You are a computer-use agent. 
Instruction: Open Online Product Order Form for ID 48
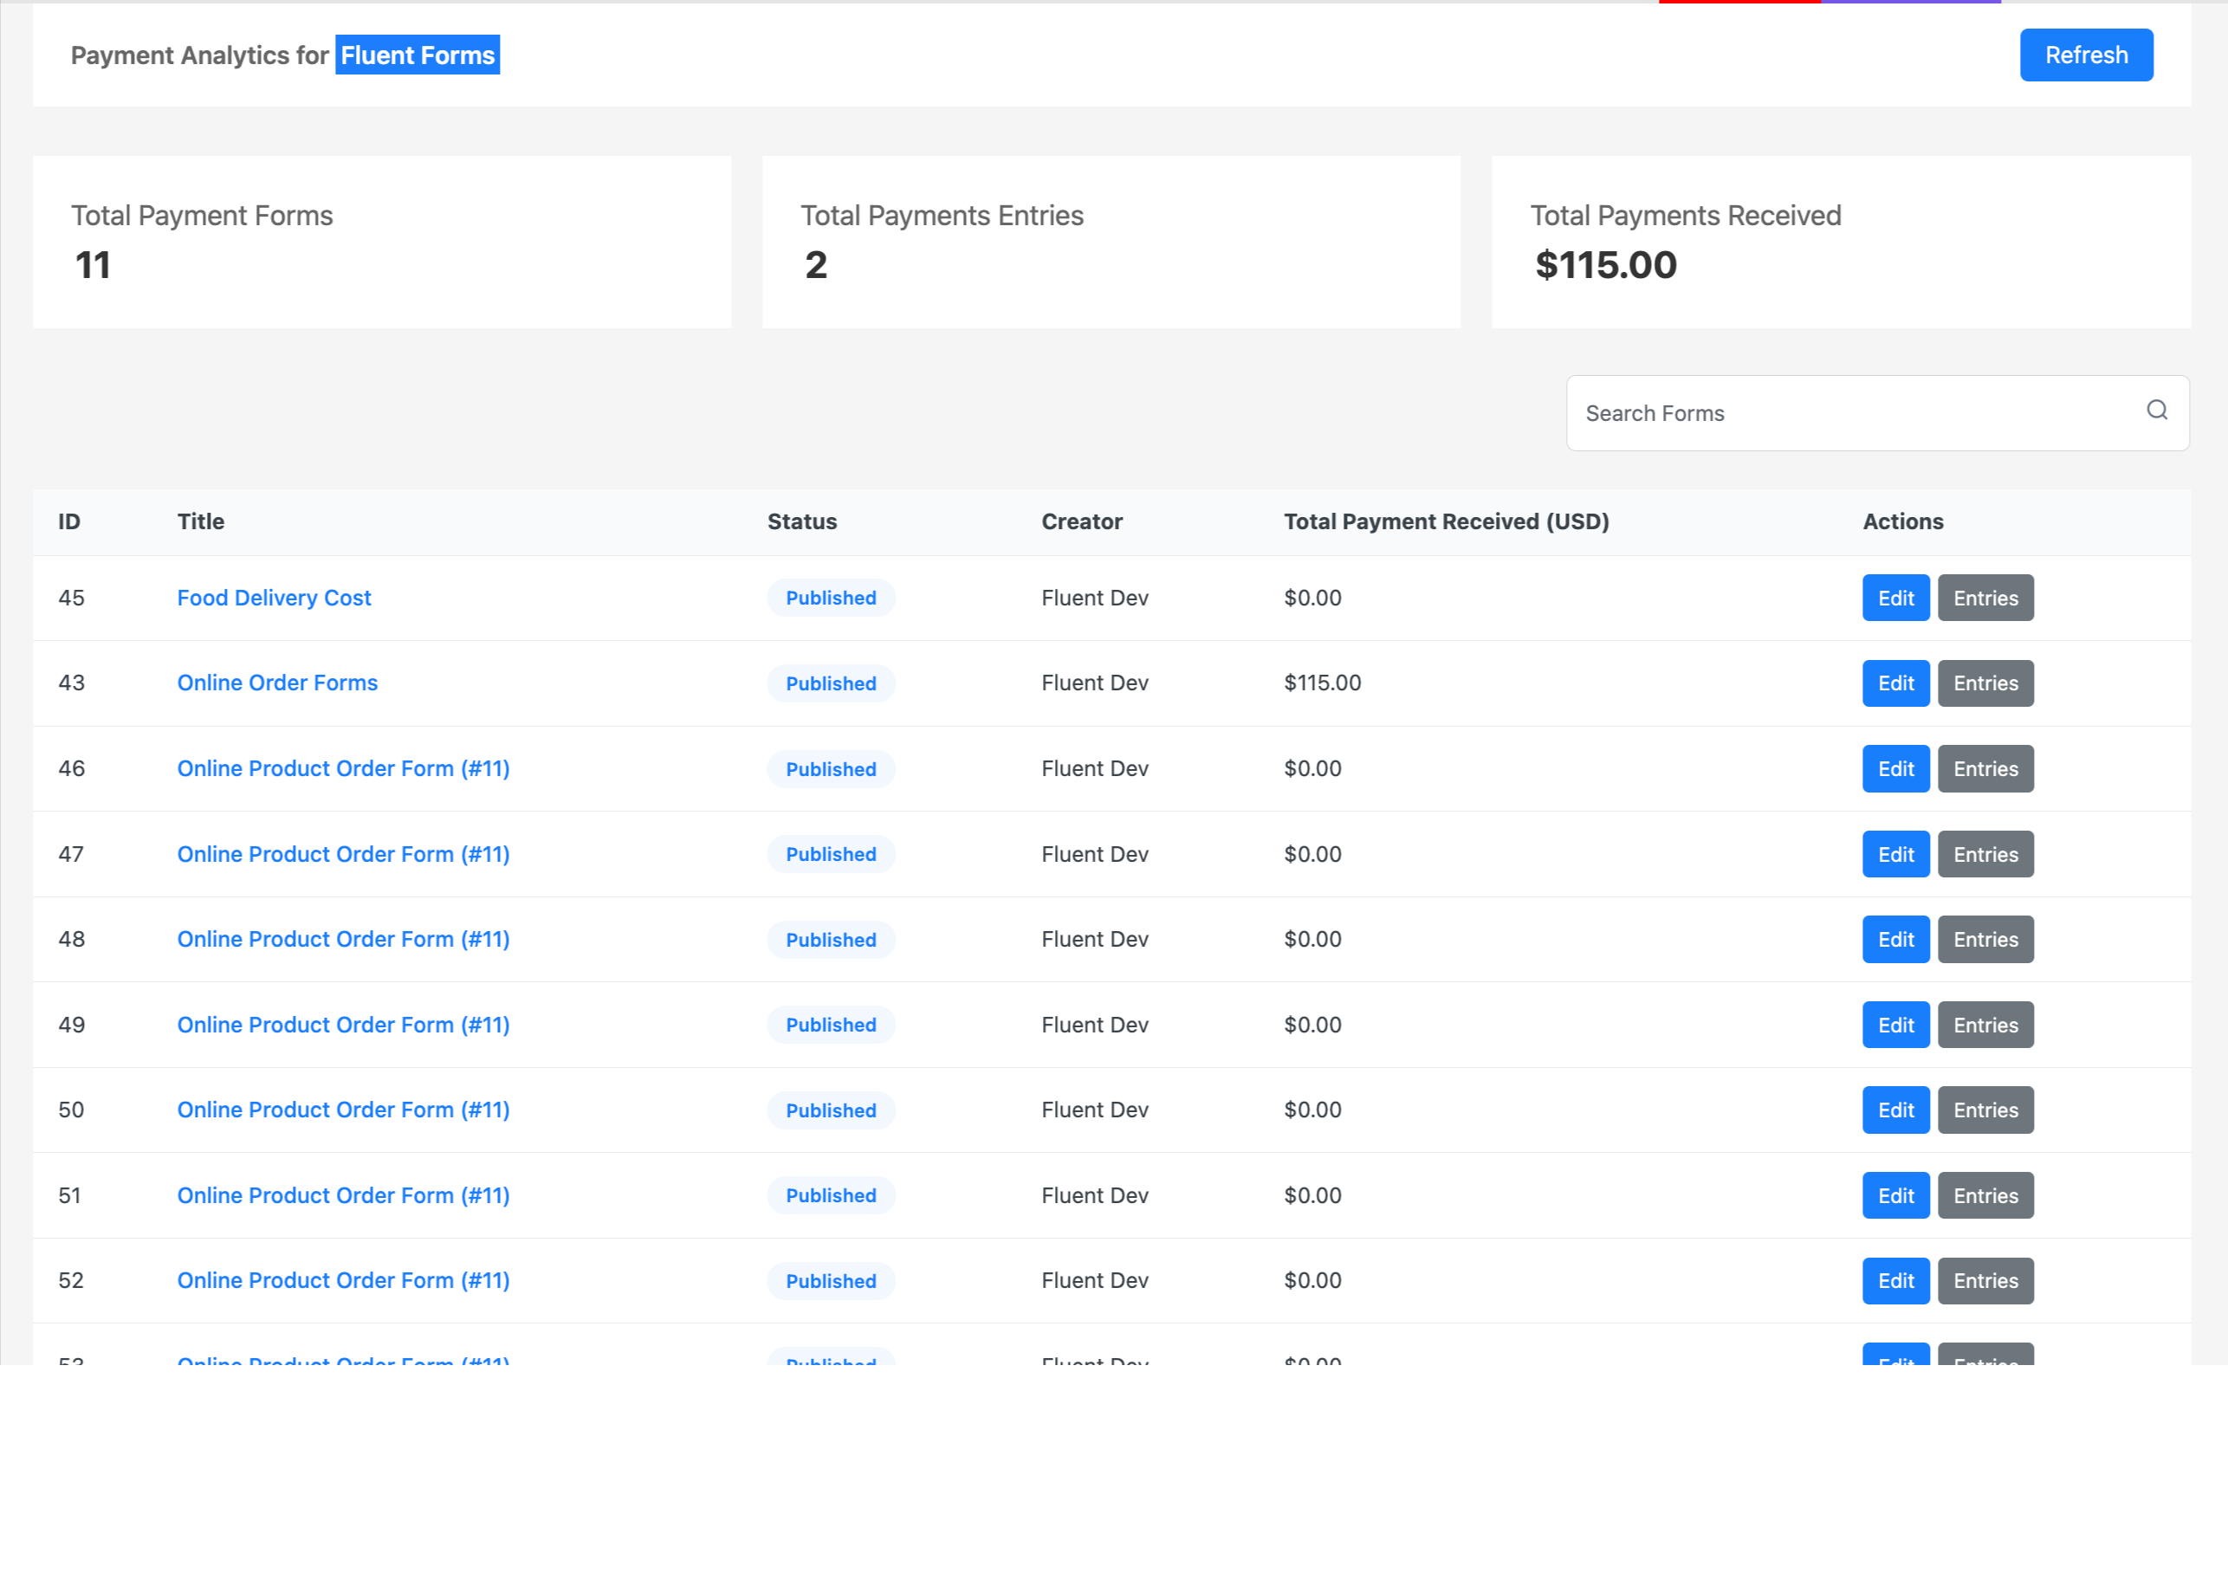[x=343, y=939]
